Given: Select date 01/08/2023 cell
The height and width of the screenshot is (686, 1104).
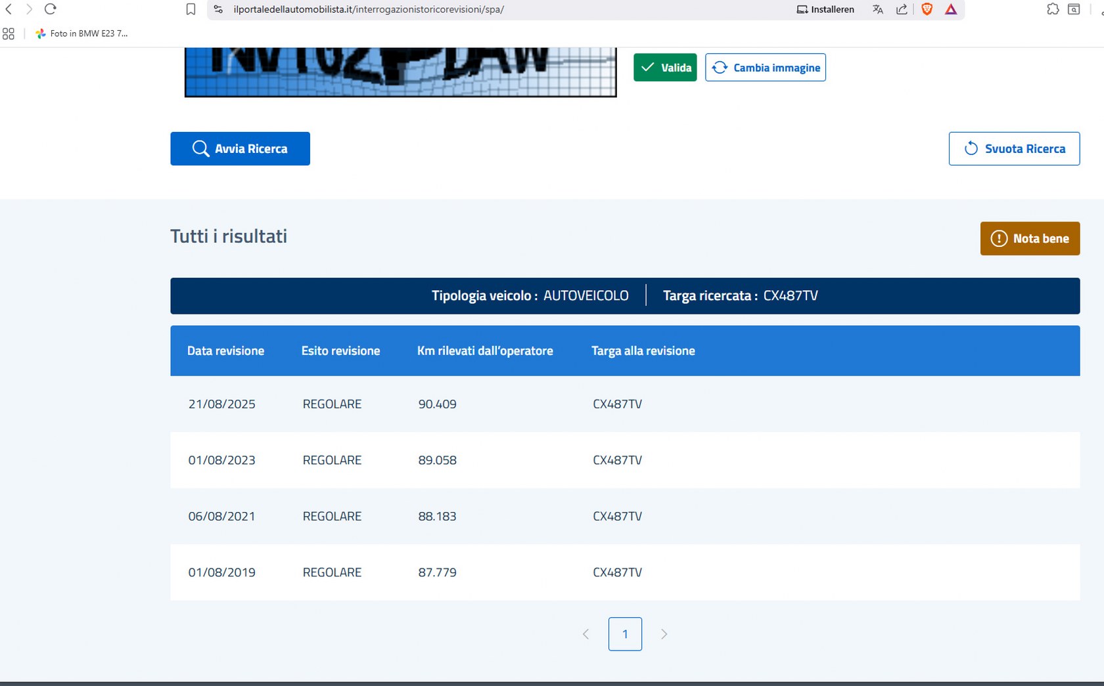Looking at the screenshot, I should (x=222, y=460).
